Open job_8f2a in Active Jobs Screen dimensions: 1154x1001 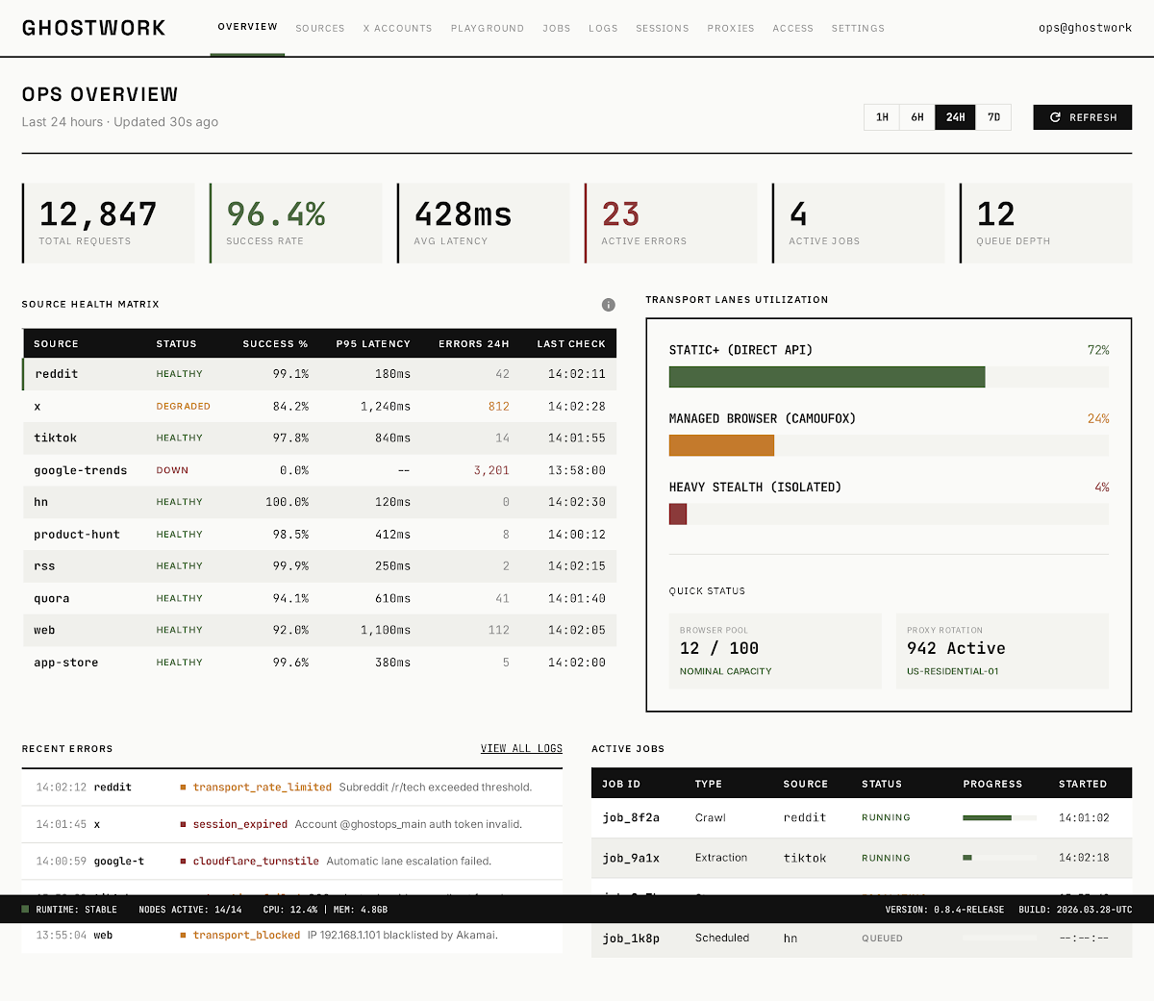pos(631,818)
